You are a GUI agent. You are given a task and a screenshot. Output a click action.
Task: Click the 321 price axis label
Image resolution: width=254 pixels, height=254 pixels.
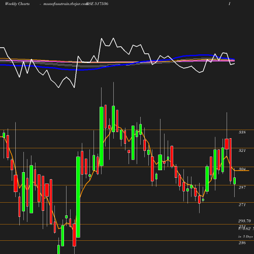point(242,150)
